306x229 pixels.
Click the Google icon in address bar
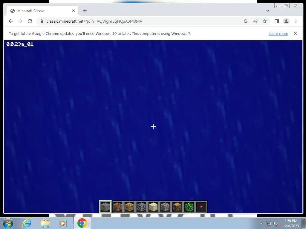pos(246,21)
